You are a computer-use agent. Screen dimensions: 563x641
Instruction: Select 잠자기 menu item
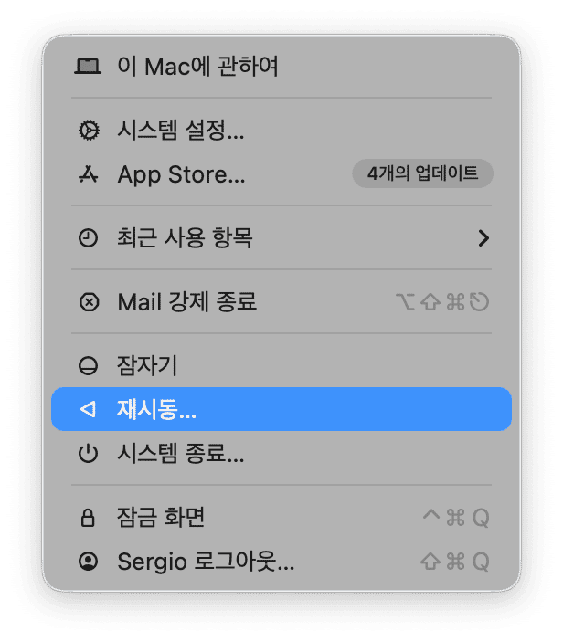(x=281, y=365)
